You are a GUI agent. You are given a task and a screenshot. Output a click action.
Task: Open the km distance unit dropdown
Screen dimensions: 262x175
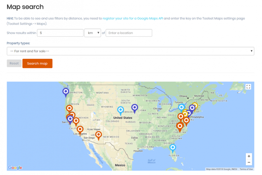click(93, 33)
